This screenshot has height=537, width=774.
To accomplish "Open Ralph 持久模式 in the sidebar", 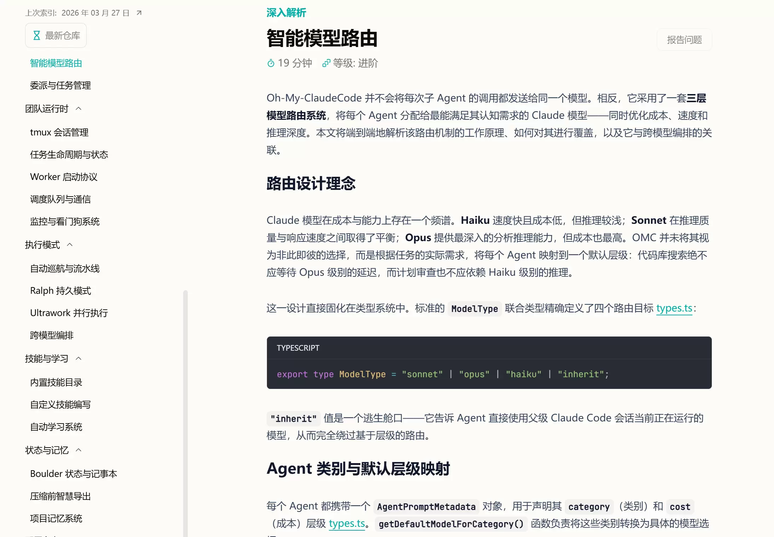I will (60, 290).
